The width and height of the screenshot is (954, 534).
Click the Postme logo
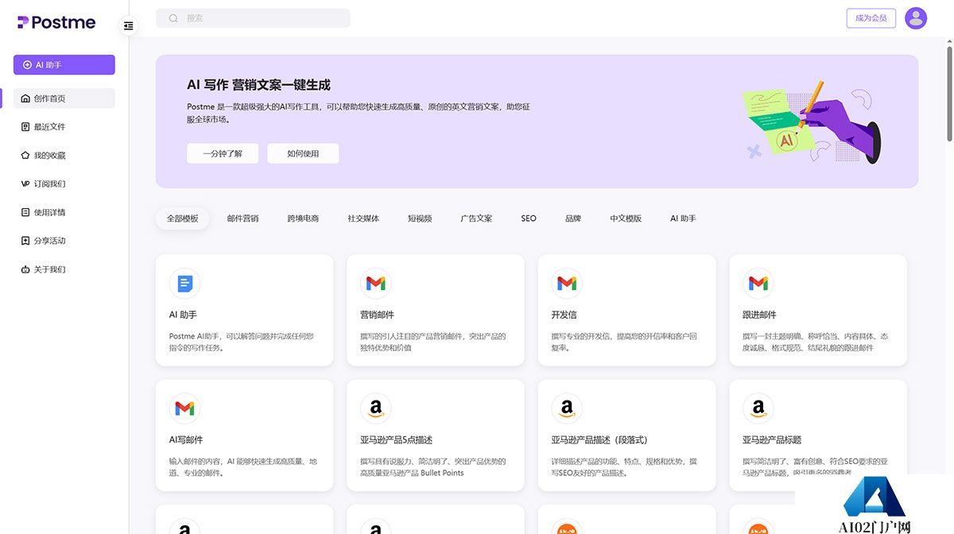[x=56, y=22]
